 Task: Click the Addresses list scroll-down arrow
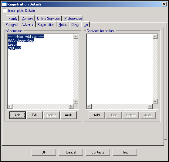click(76, 101)
